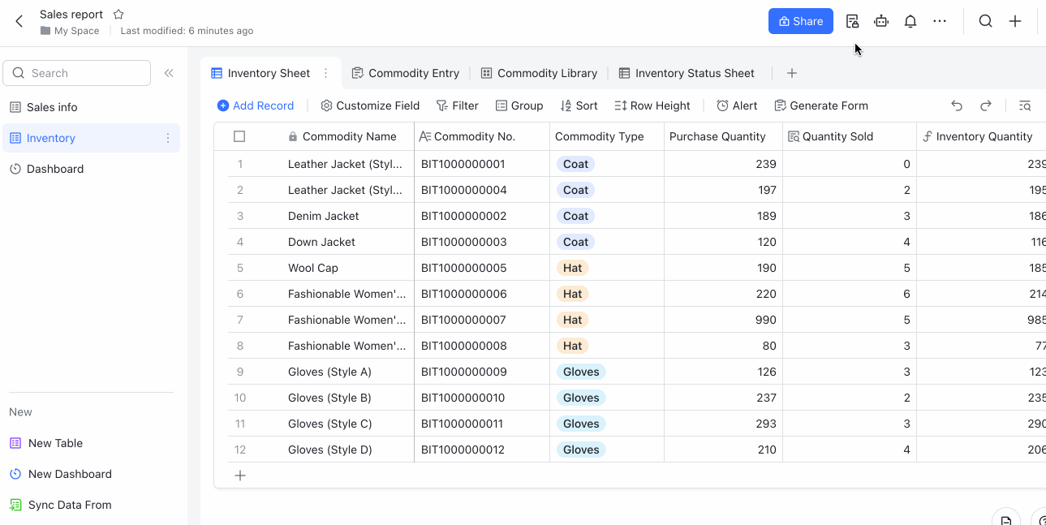Open the notifications bell
This screenshot has height=525, width=1046.
click(910, 21)
